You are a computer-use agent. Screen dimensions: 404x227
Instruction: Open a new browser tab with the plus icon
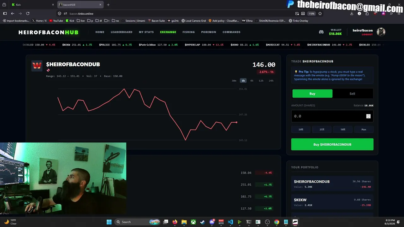click(108, 5)
